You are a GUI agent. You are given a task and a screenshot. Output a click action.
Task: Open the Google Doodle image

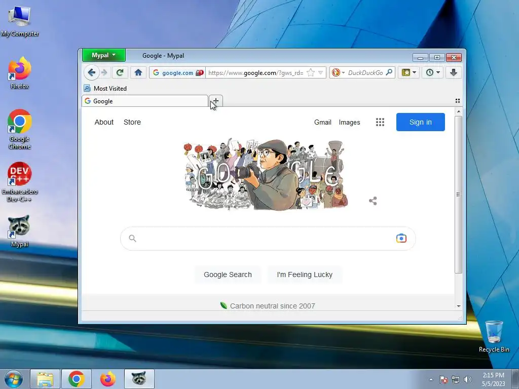266,175
